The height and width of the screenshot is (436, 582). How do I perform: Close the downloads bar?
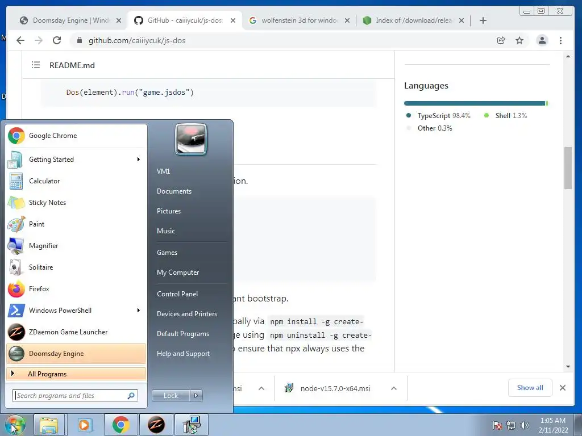pyautogui.click(x=563, y=388)
